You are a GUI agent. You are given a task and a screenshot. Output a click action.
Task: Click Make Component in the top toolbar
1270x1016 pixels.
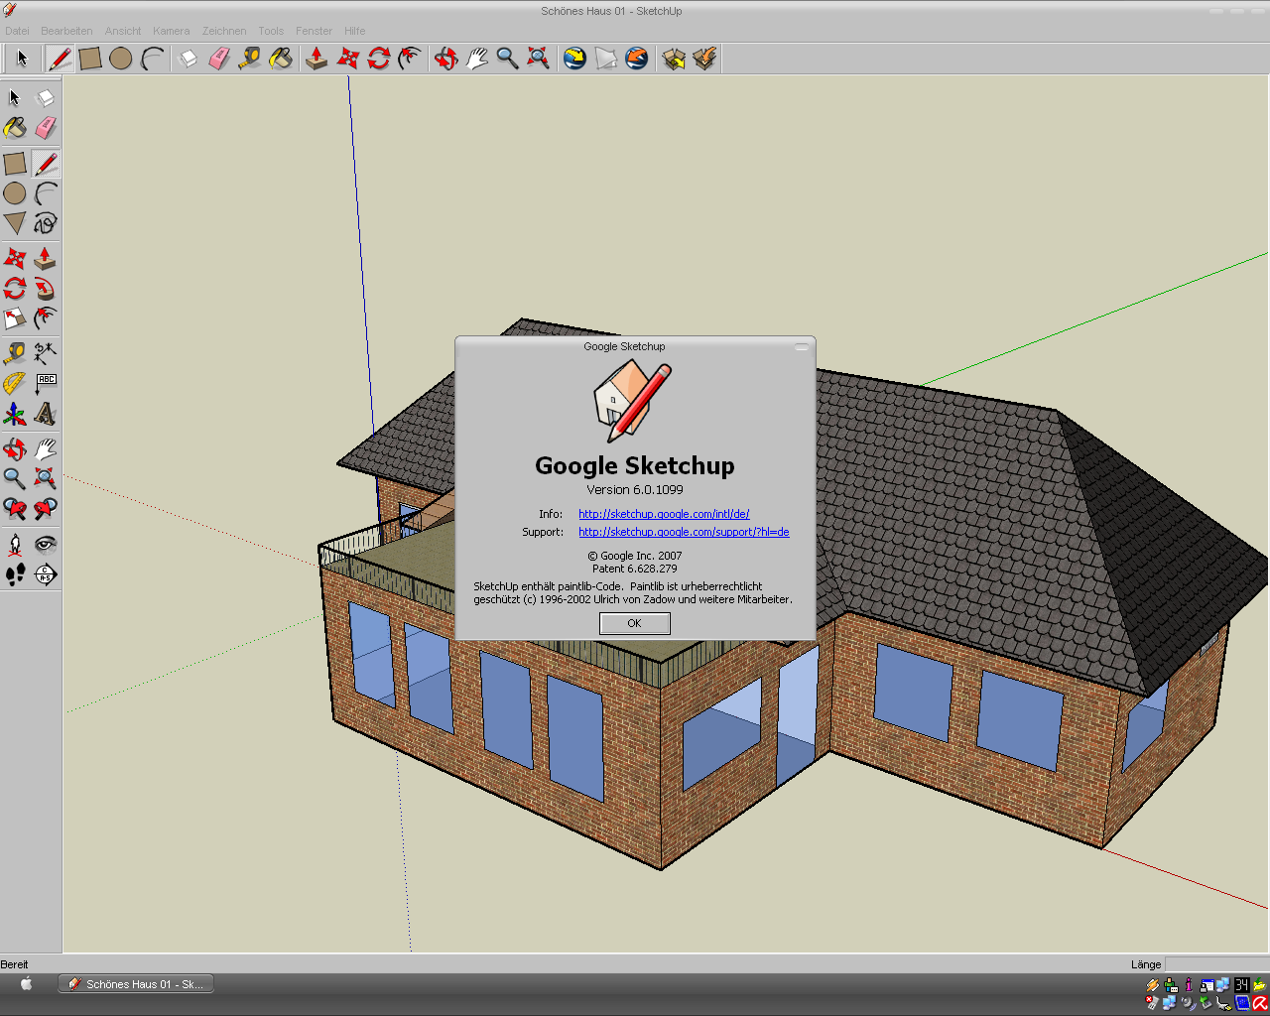188,59
